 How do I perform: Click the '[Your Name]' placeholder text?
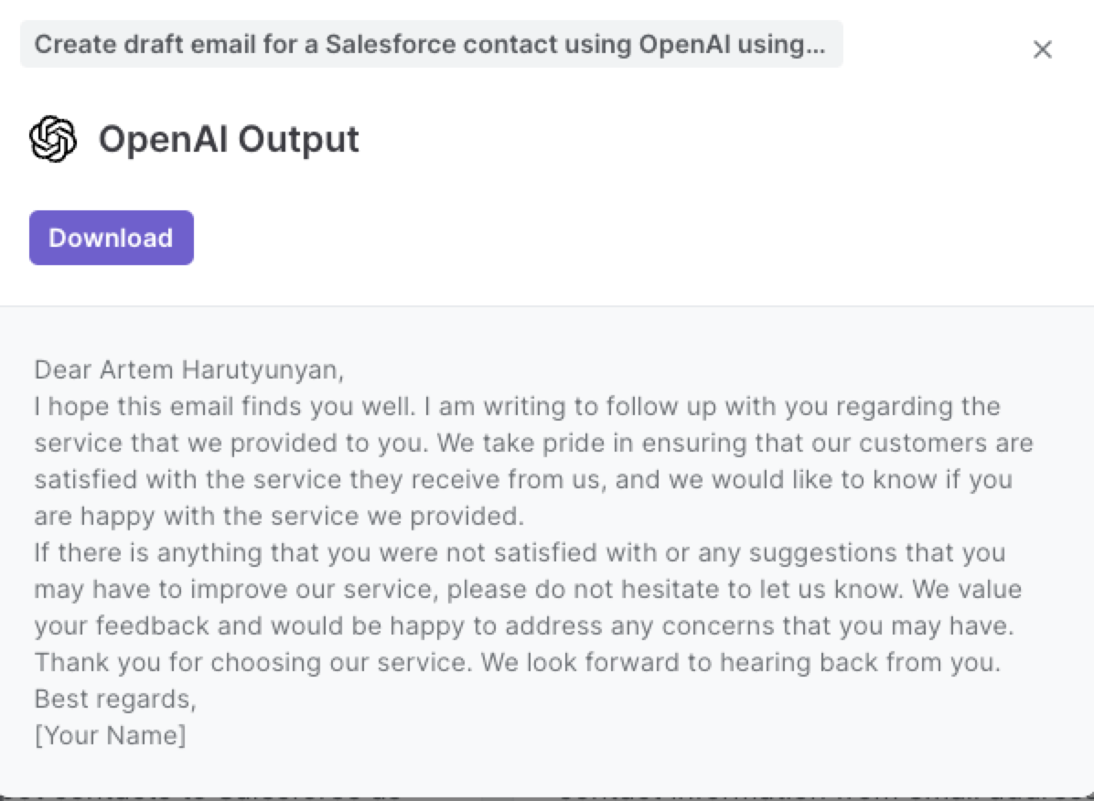click(110, 734)
